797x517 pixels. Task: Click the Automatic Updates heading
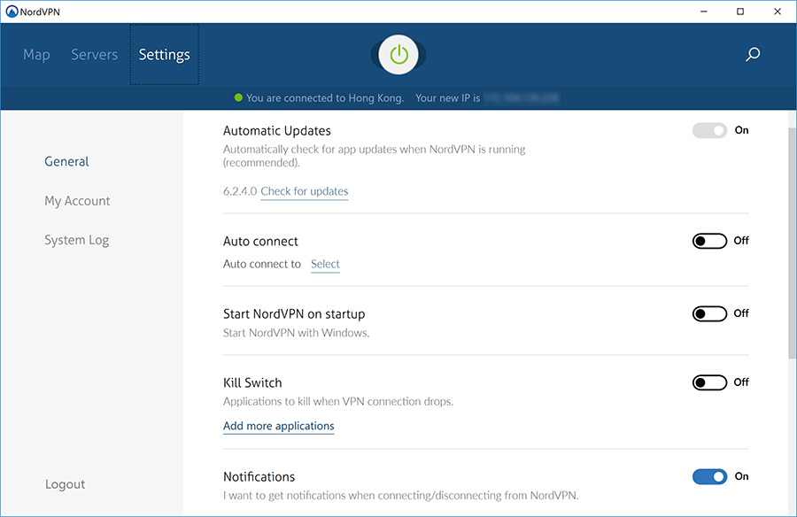(277, 131)
